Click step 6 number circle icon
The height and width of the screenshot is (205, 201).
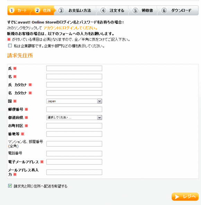164,10
